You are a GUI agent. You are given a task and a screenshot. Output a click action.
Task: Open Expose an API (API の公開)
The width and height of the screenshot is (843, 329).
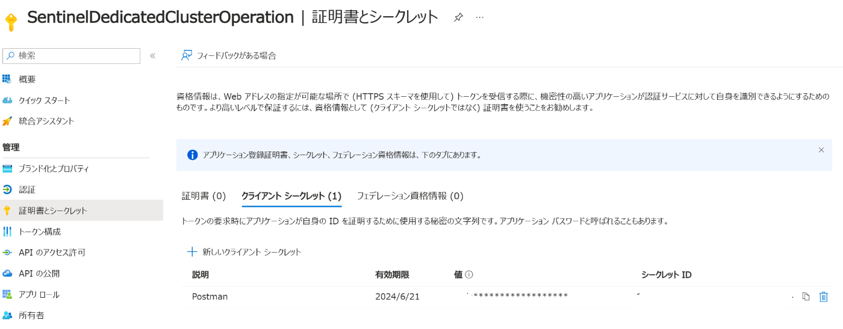click(39, 274)
